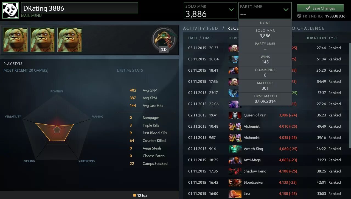This screenshot has width=351, height=199.
Task: Click the panda profile avatar icon
Action: click(10, 10)
